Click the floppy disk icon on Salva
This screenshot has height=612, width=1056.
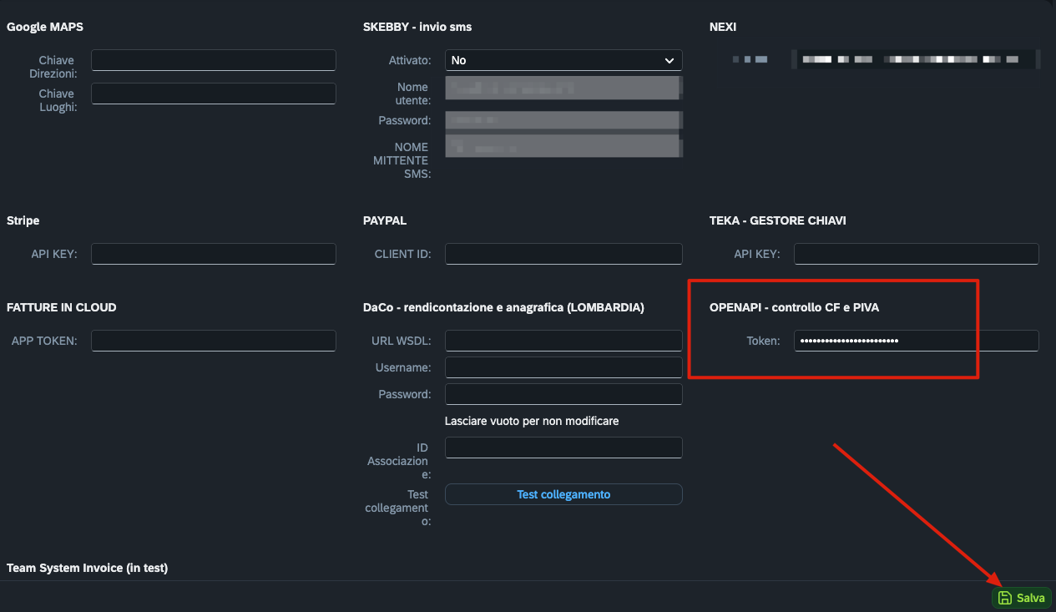click(1005, 598)
